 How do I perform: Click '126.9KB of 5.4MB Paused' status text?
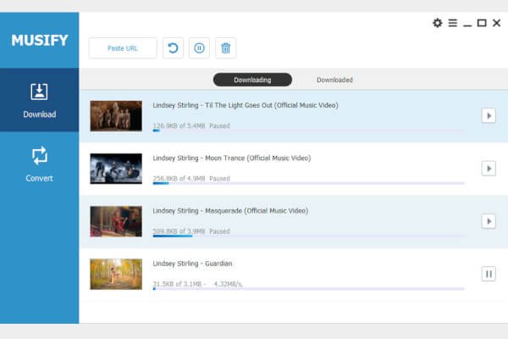click(191, 126)
